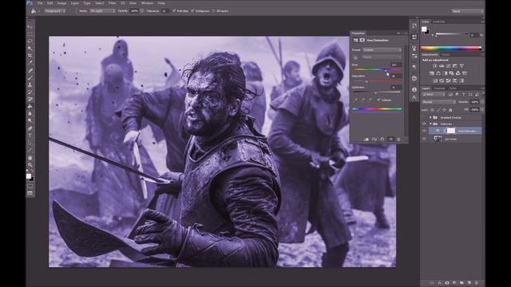Open the Image menu
511x287 pixels.
click(x=61, y=3)
